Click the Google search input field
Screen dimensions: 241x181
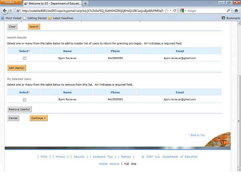[x=206, y=11]
